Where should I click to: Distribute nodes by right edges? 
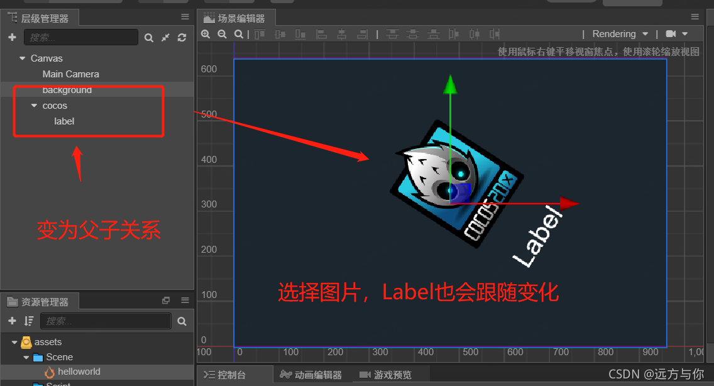495,34
